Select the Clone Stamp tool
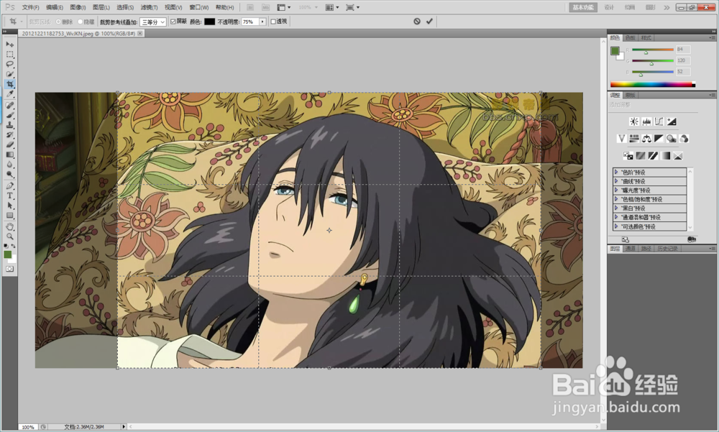 tap(9, 125)
